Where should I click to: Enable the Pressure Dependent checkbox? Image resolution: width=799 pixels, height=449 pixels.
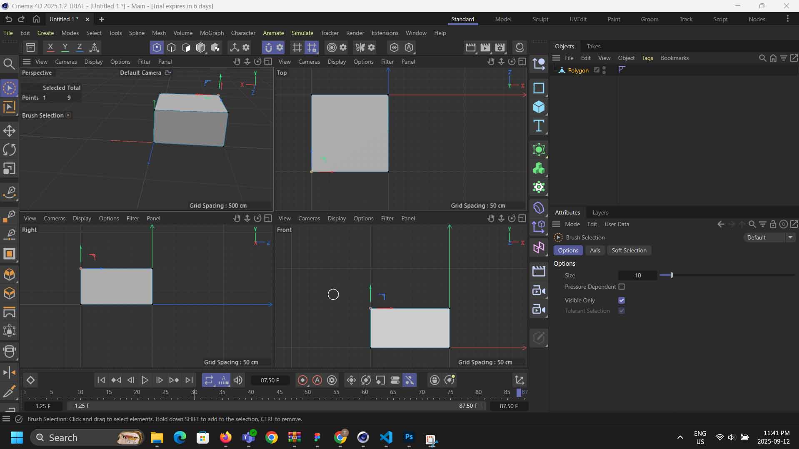622,287
